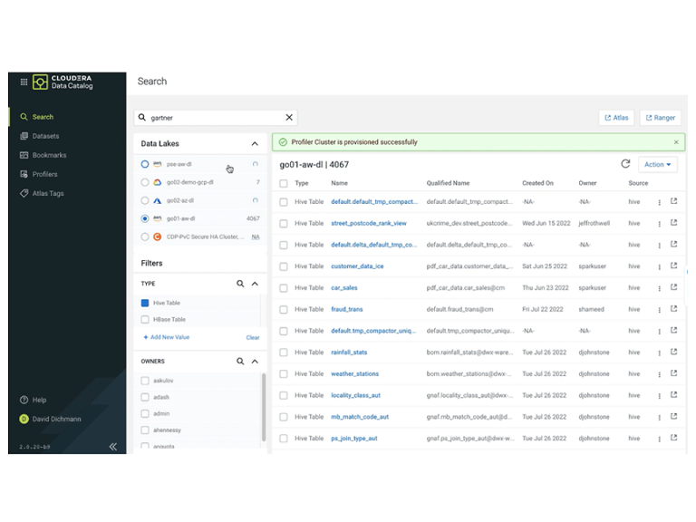Open external link for default.default_tmp_compact row
Viewport: 696px width, 522px height.
(x=674, y=201)
